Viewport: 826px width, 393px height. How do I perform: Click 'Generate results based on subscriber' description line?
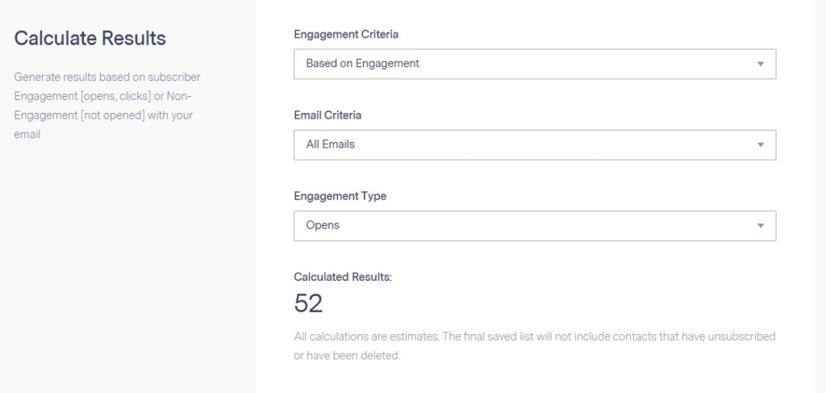107,77
